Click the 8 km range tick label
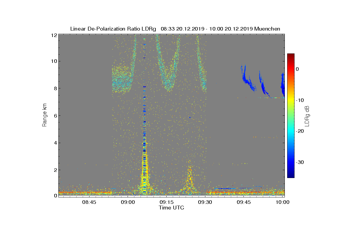The width and height of the screenshot is (352, 235). tap(55, 88)
